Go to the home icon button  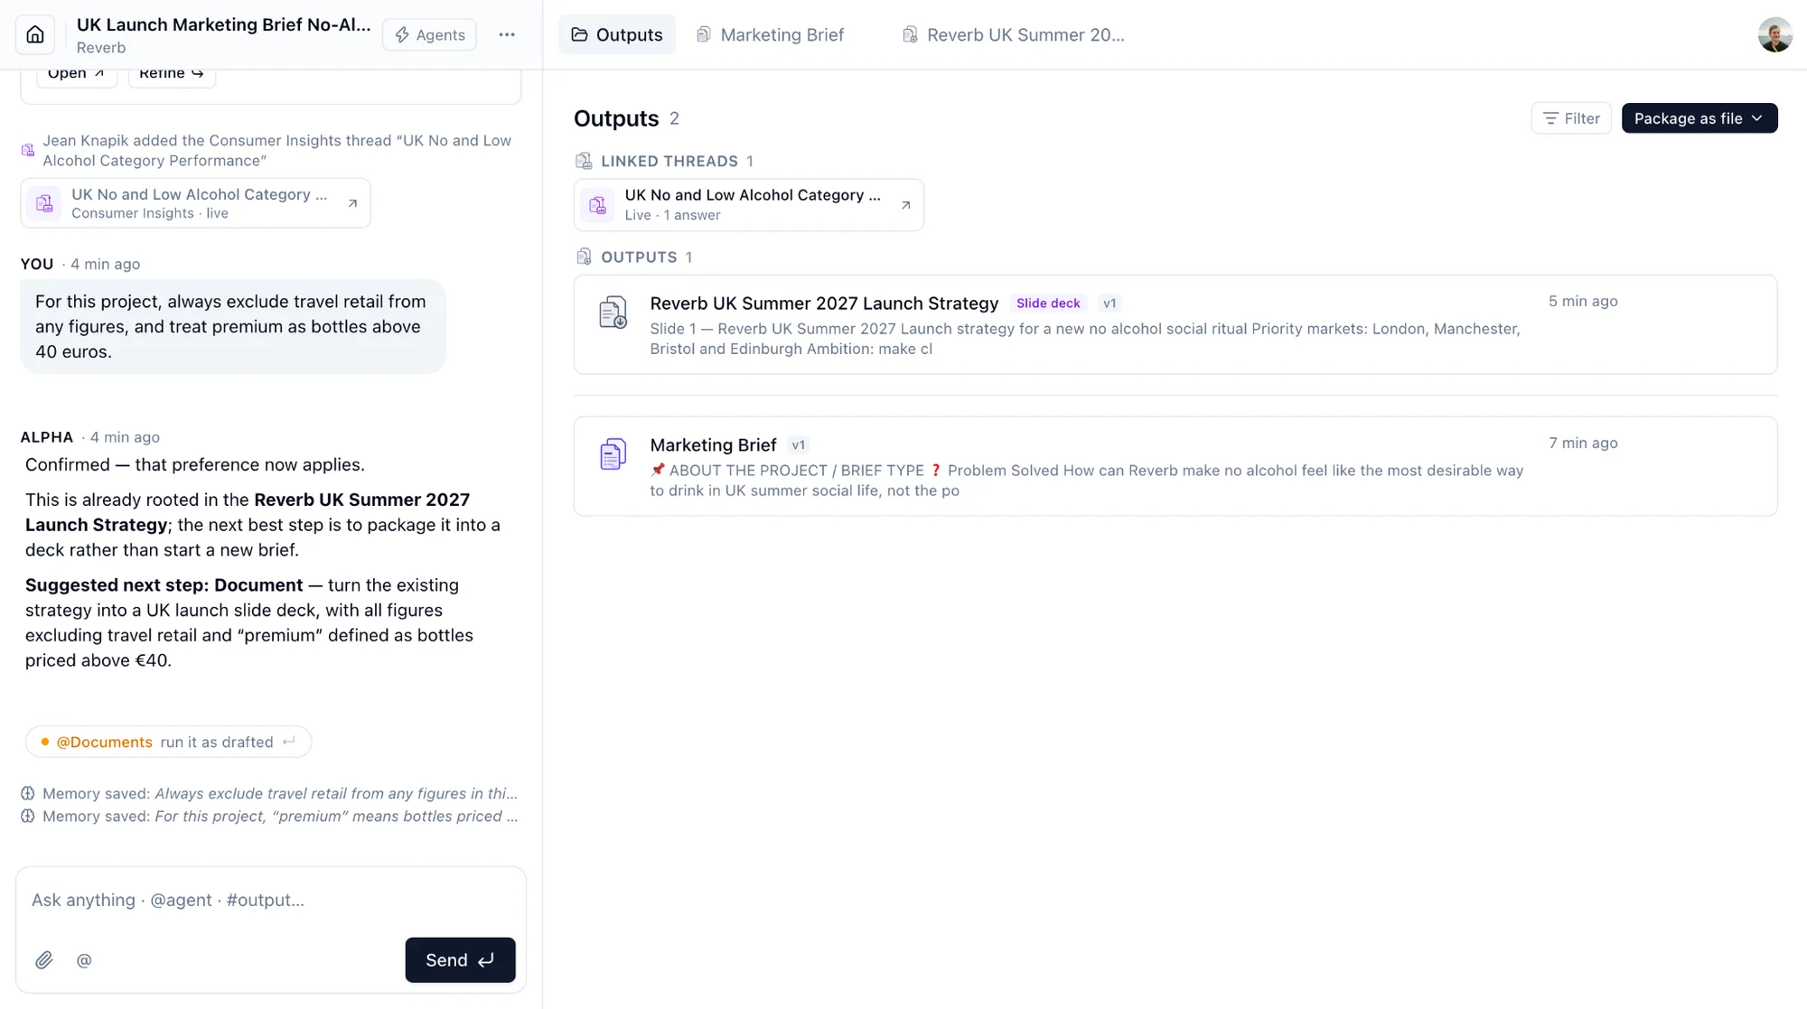(x=35, y=34)
